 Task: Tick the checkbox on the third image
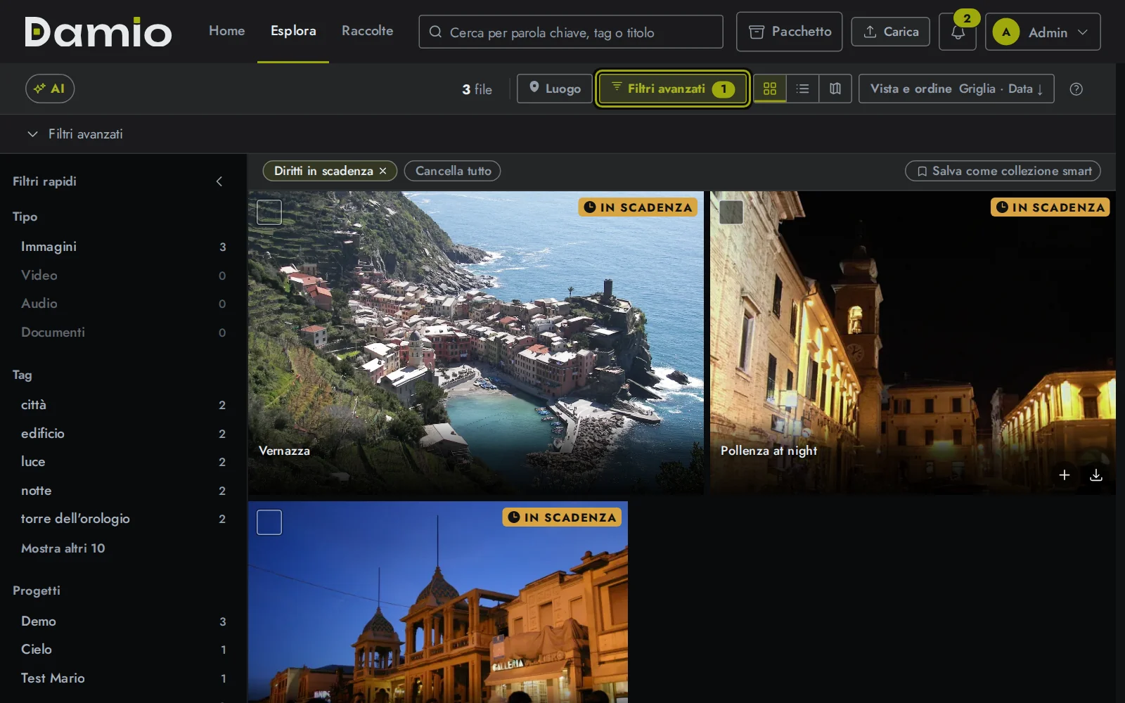pyautogui.click(x=269, y=522)
